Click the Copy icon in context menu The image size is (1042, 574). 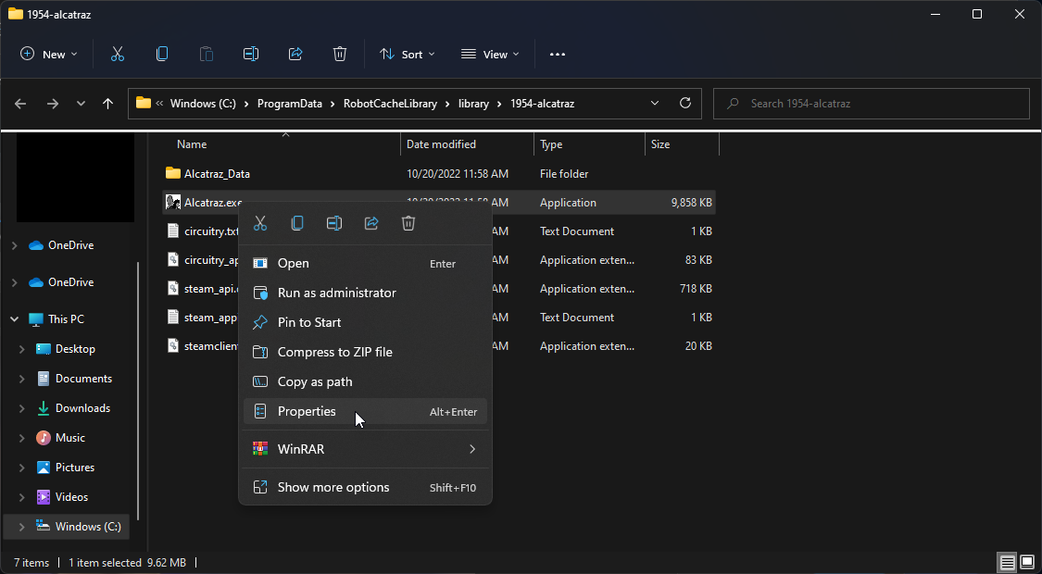click(x=297, y=223)
